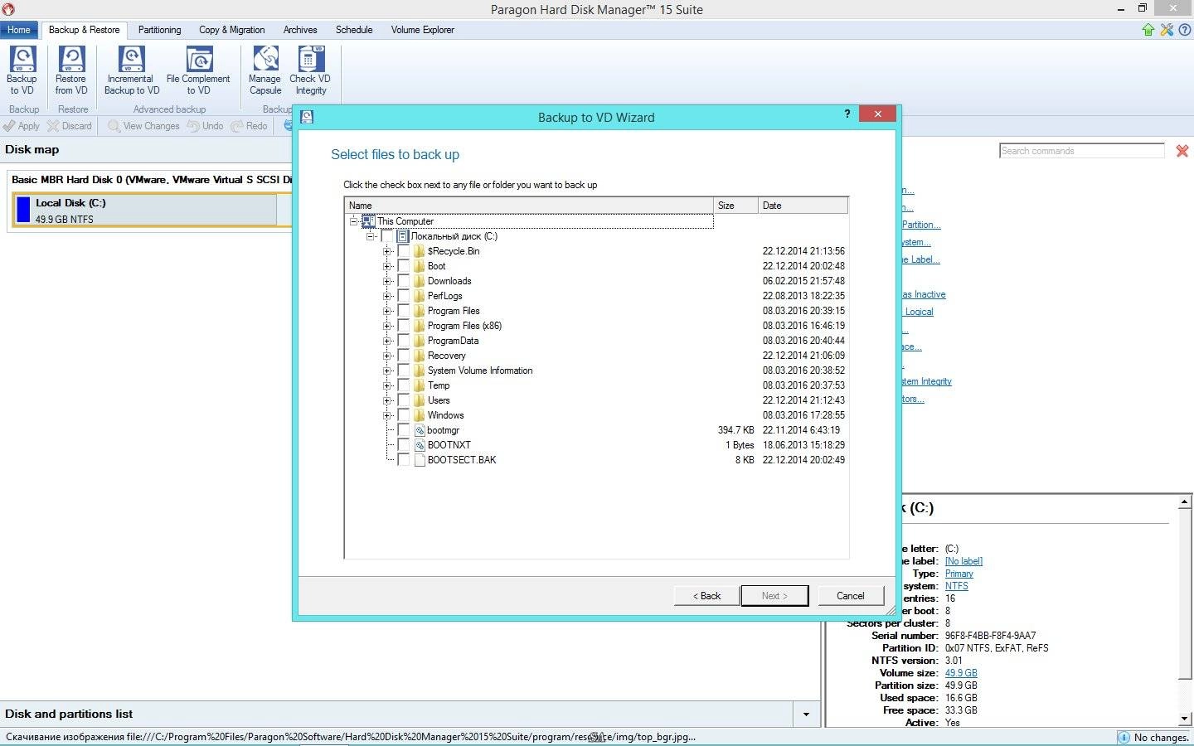1194x746 pixels.
Task: Open the Schedule tab
Action: tap(354, 30)
